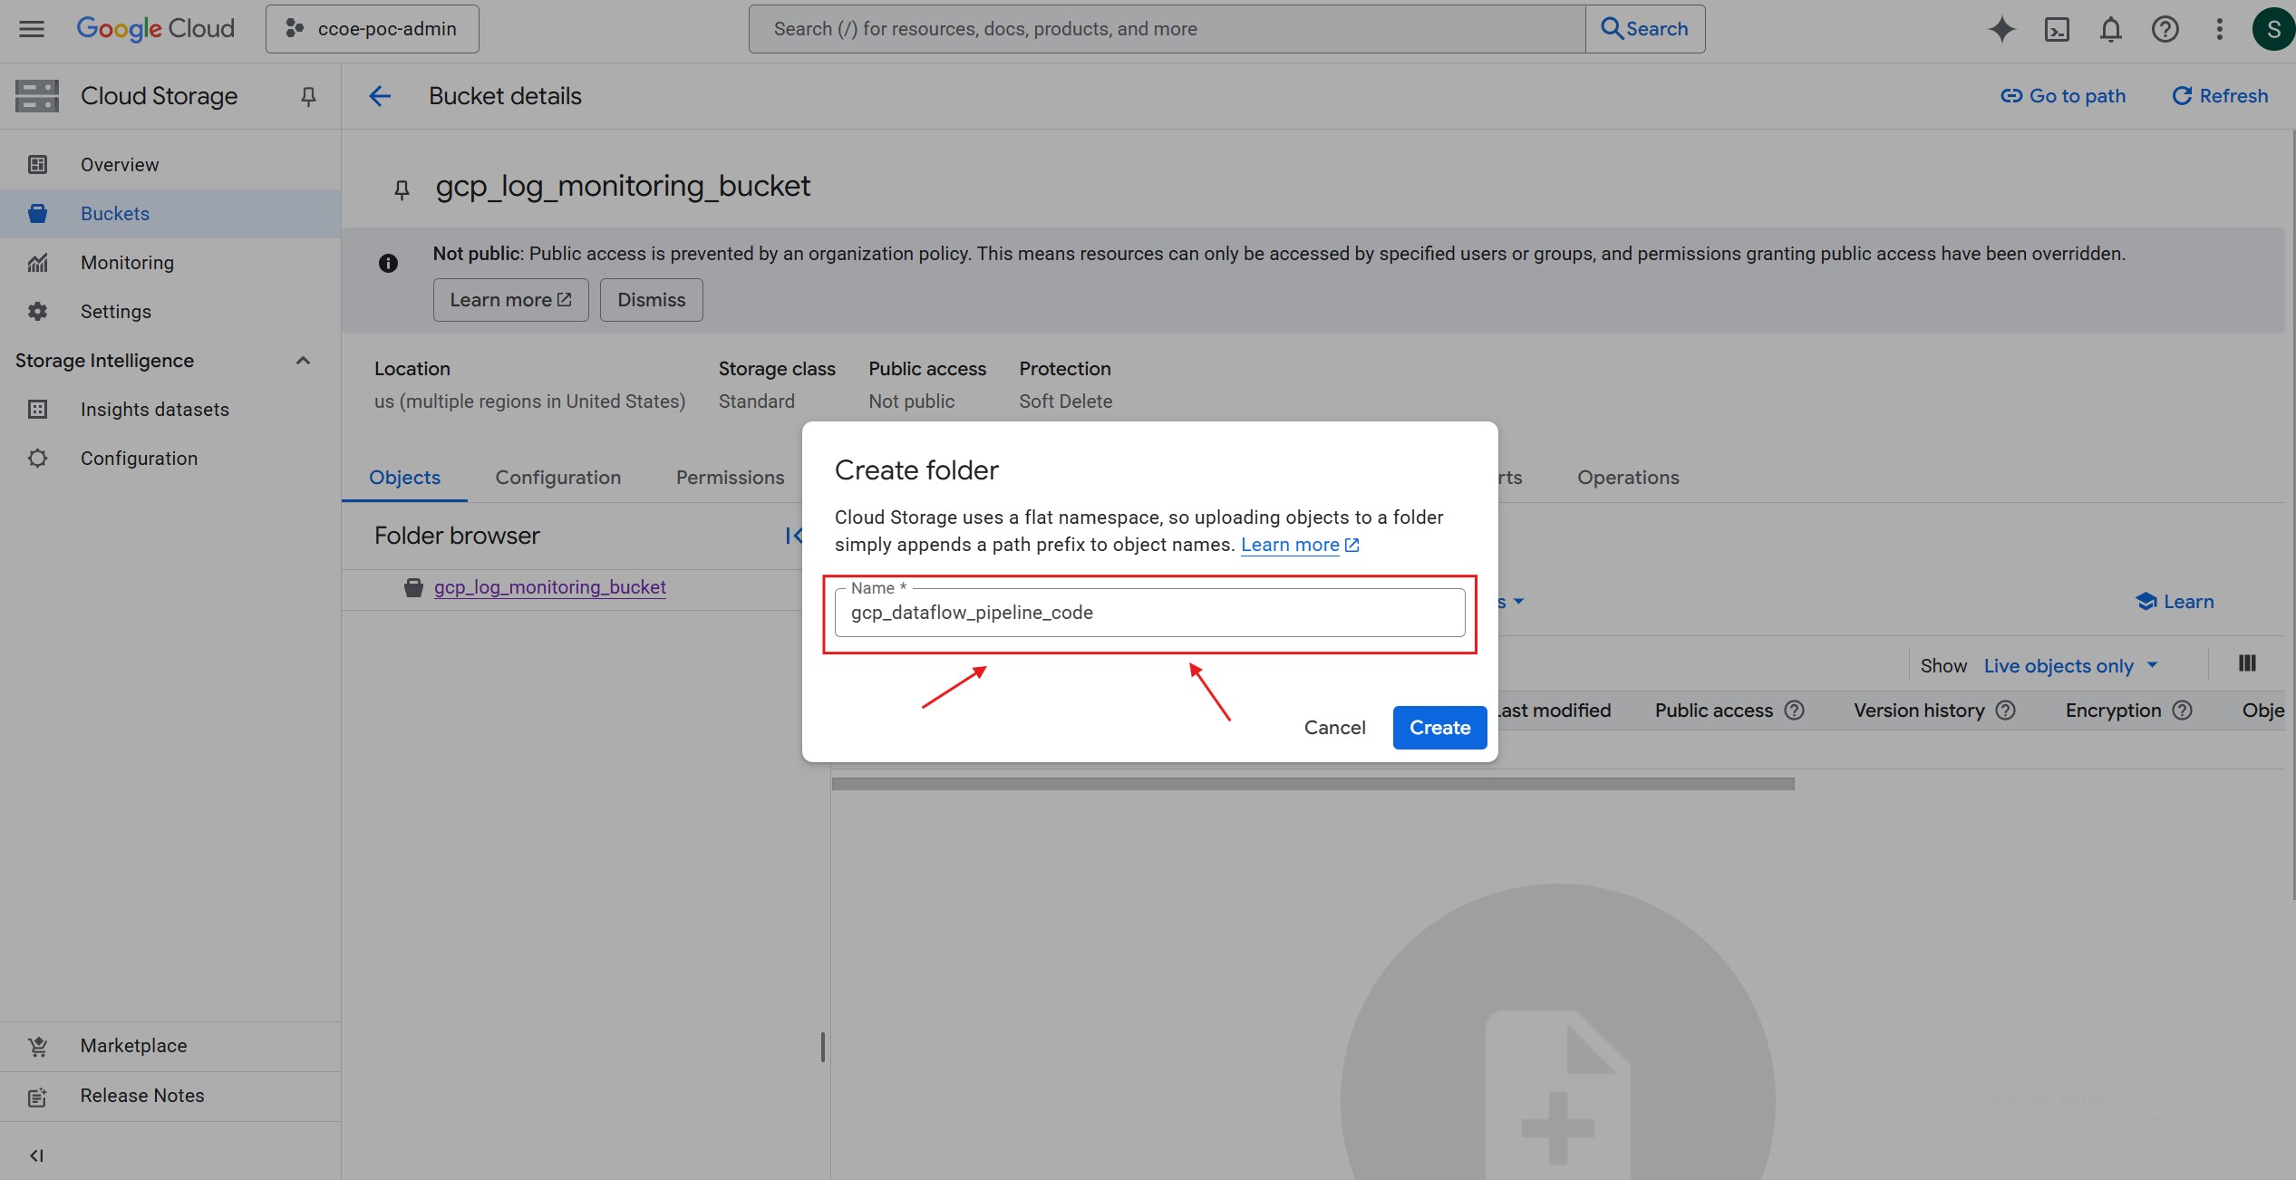This screenshot has width=2296, height=1180.
Task: Open the Live objects only dropdown
Action: click(2070, 666)
